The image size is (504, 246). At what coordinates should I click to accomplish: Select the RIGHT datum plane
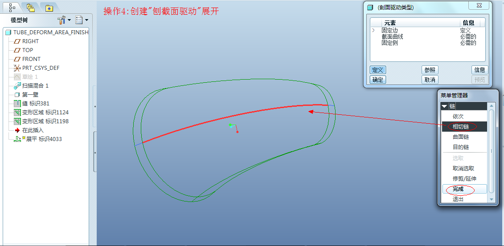(x=30, y=41)
